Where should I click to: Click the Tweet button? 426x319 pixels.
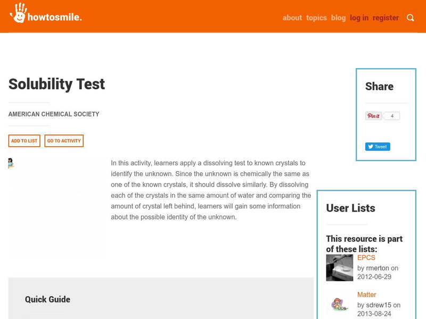pyautogui.click(x=378, y=147)
